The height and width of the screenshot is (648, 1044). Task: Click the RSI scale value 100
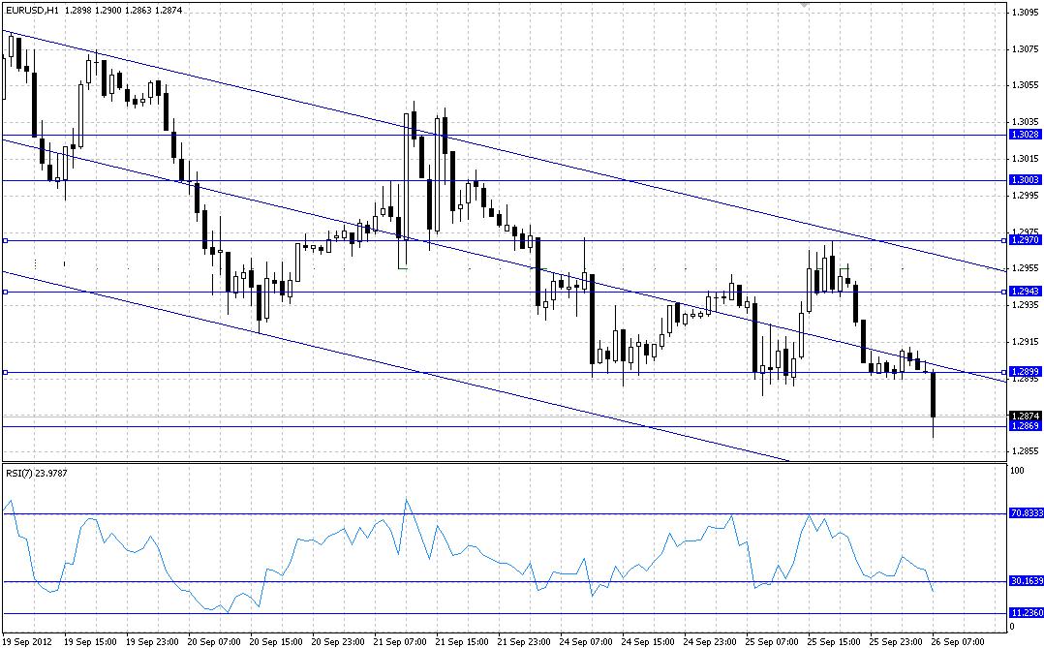click(x=1017, y=470)
